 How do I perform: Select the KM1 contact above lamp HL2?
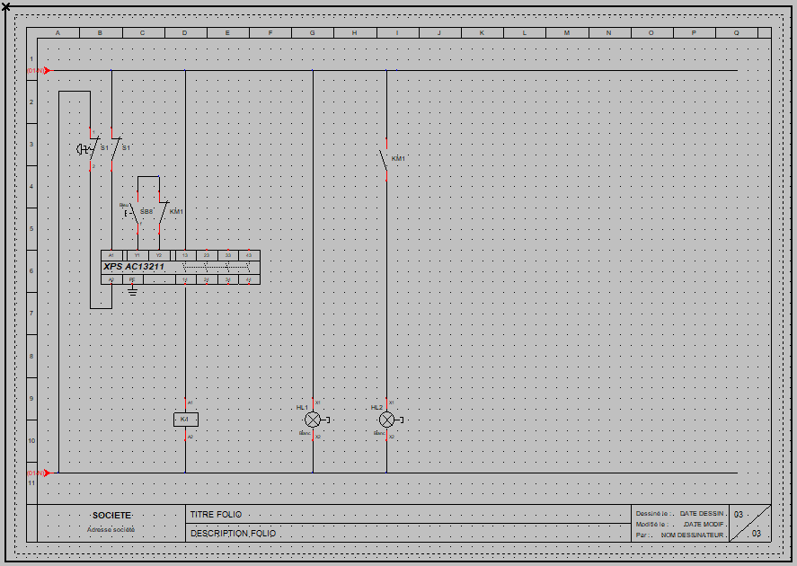click(385, 160)
